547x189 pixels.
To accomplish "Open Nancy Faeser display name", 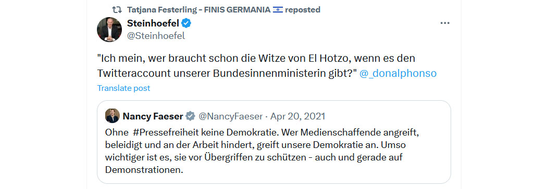I will coord(153,116).
